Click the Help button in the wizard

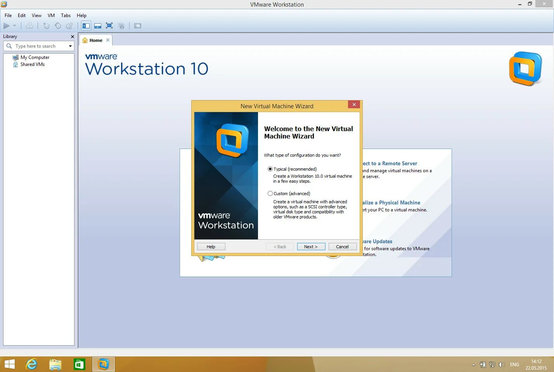(x=211, y=247)
